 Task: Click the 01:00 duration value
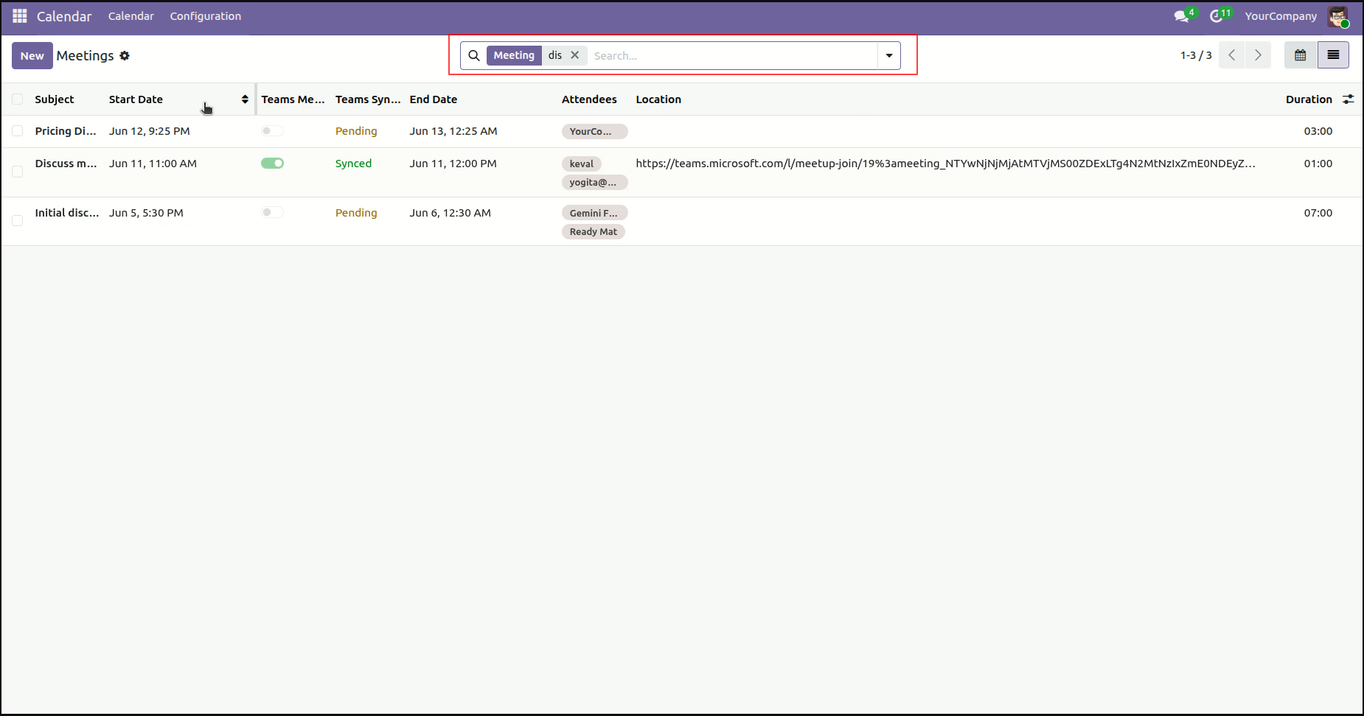(x=1318, y=164)
